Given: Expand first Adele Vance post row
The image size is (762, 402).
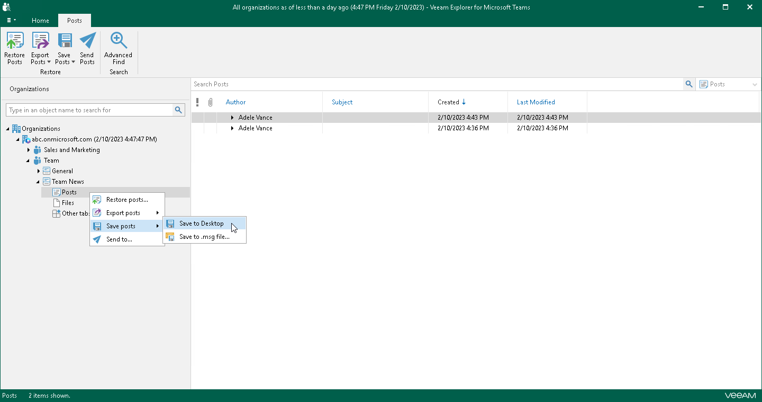Looking at the screenshot, I should [x=232, y=118].
